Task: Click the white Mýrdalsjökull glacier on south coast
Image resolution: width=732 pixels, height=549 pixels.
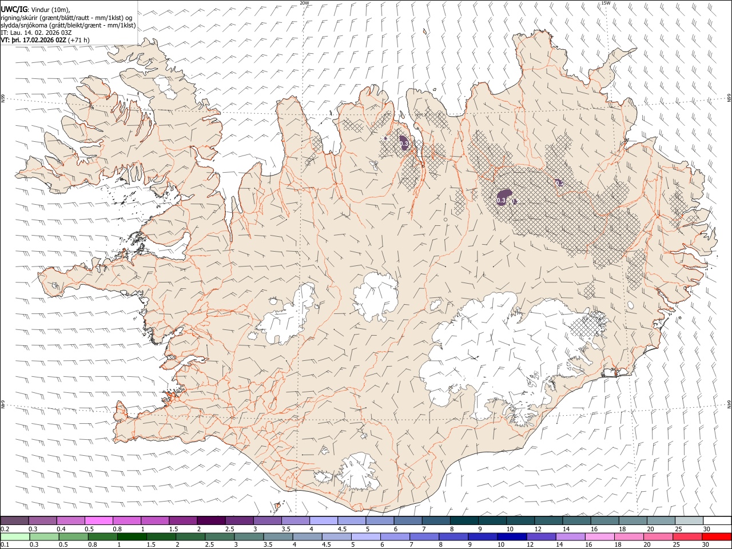Action: (x=359, y=472)
